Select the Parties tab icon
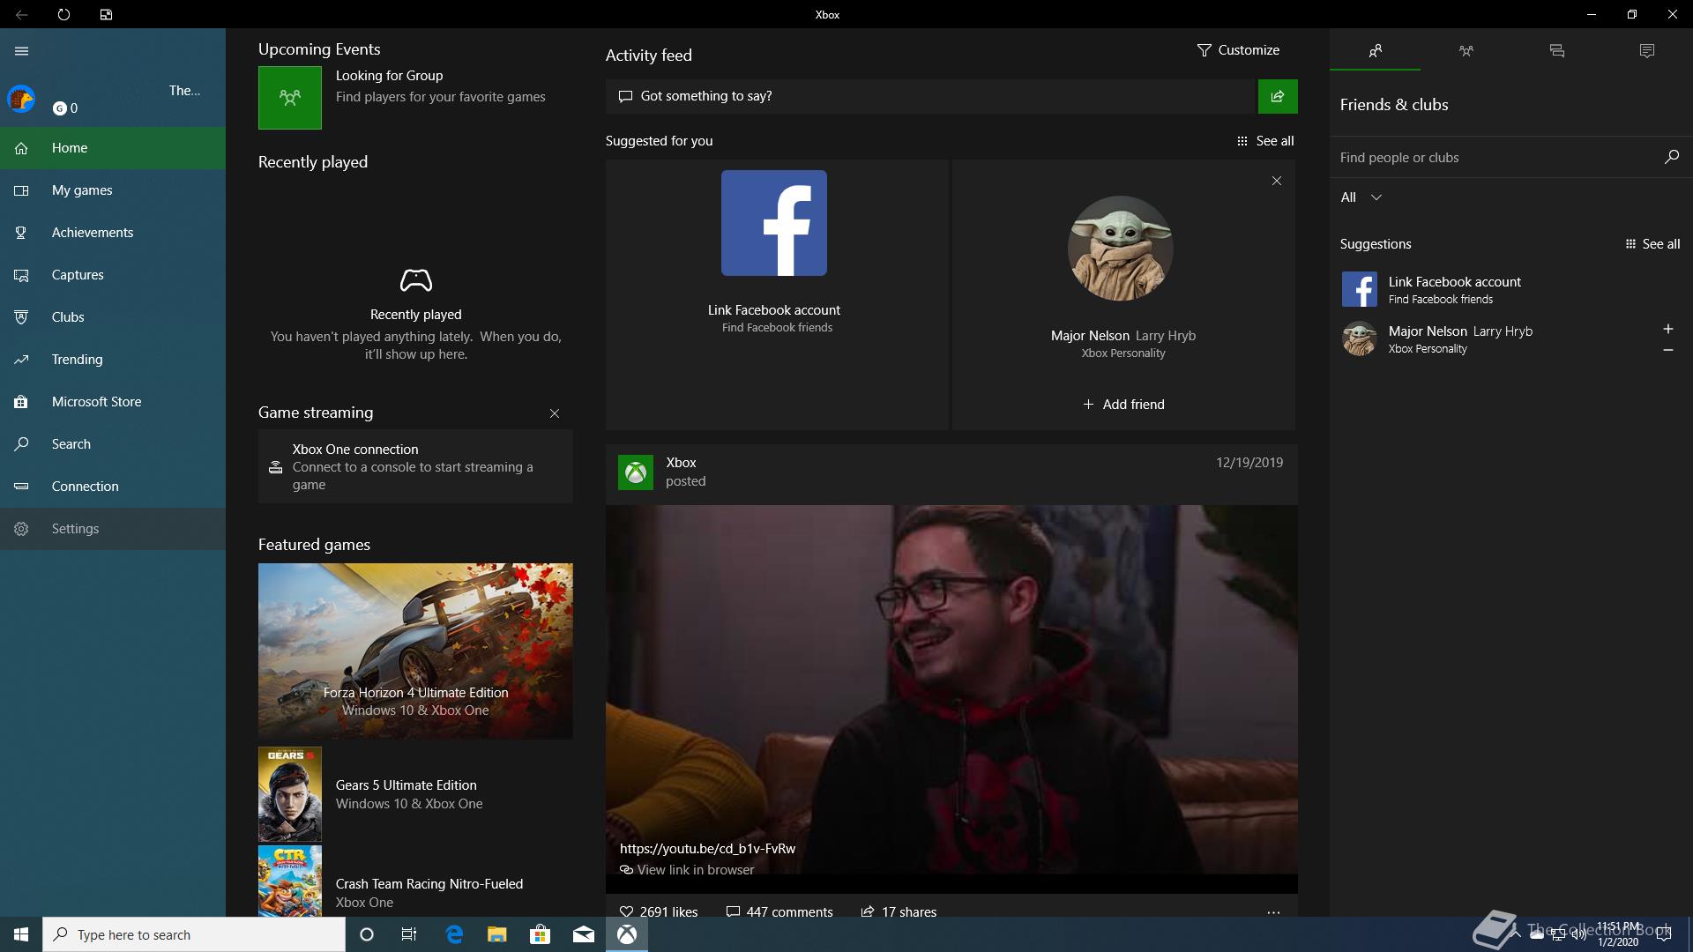Viewport: 1693px width, 952px height. point(1466,50)
